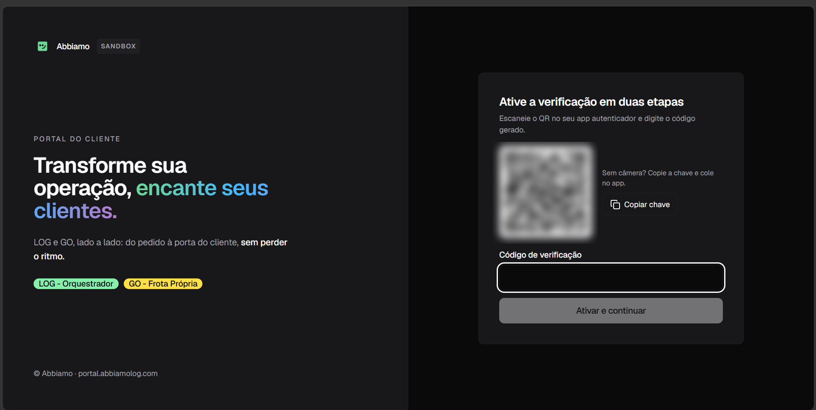Click the Abbiamo brand name text
816x410 pixels.
[x=73, y=46]
